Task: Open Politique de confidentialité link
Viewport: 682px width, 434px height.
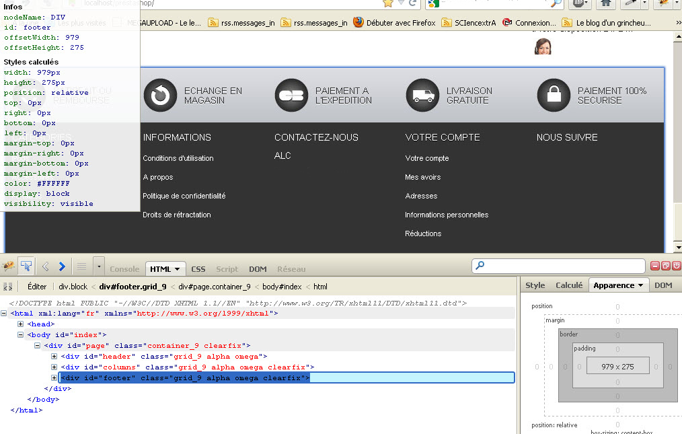Action: click(184, 196)
